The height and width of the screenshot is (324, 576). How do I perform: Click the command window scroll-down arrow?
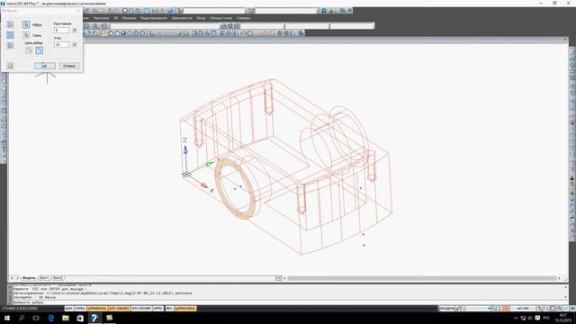pyautogui.click(x=566, y=297)
